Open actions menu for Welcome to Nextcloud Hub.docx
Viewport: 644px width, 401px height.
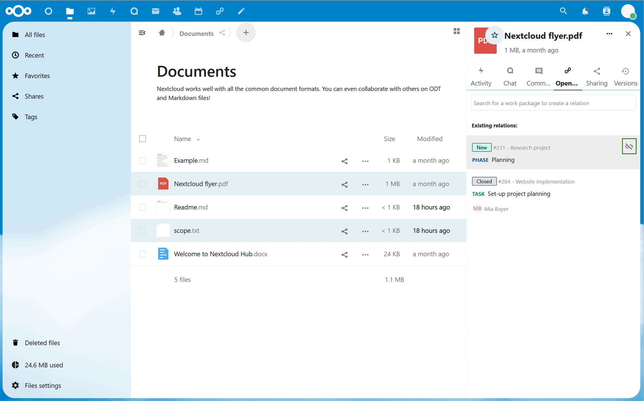click(365, 254)
